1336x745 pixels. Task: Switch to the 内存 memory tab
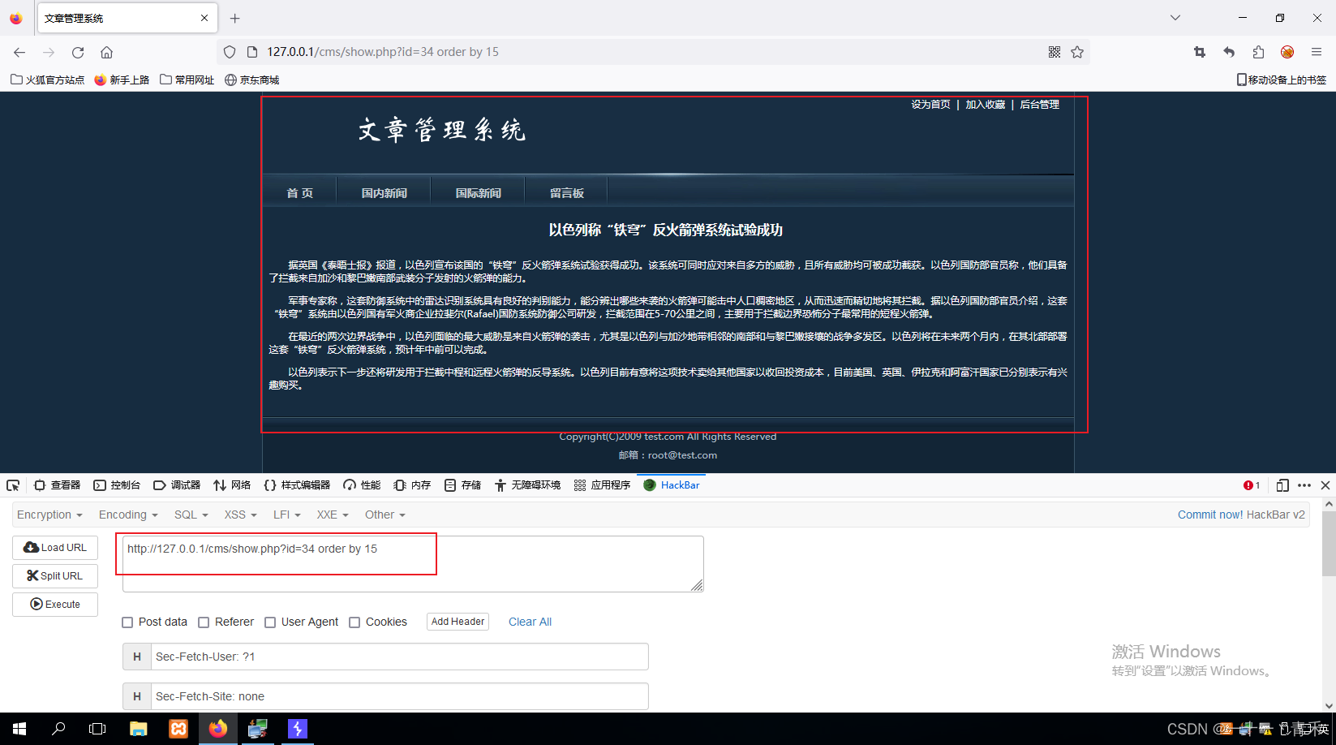click(x=412, y=485)
